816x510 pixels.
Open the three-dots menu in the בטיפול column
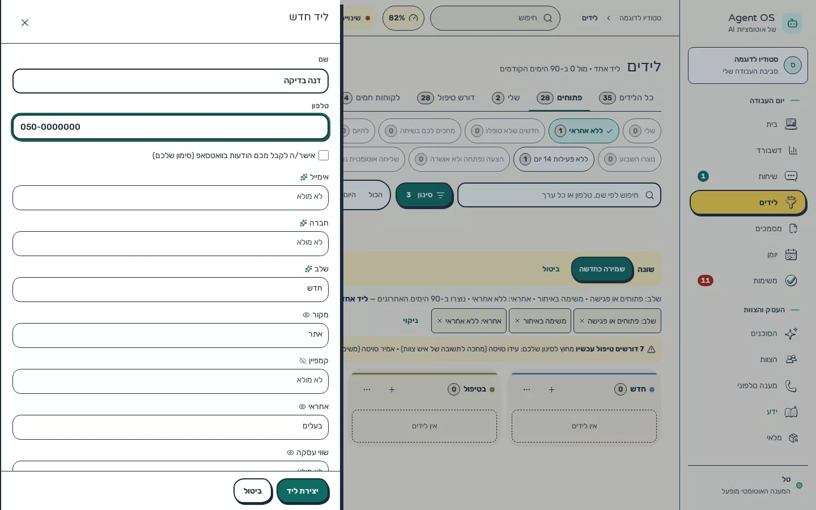[x=367, y=389]
